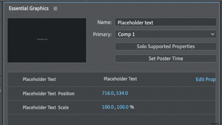The height and width of the screenshot is (125, 222).
Task: Click the Primary: label
Action: pos(102,34)
